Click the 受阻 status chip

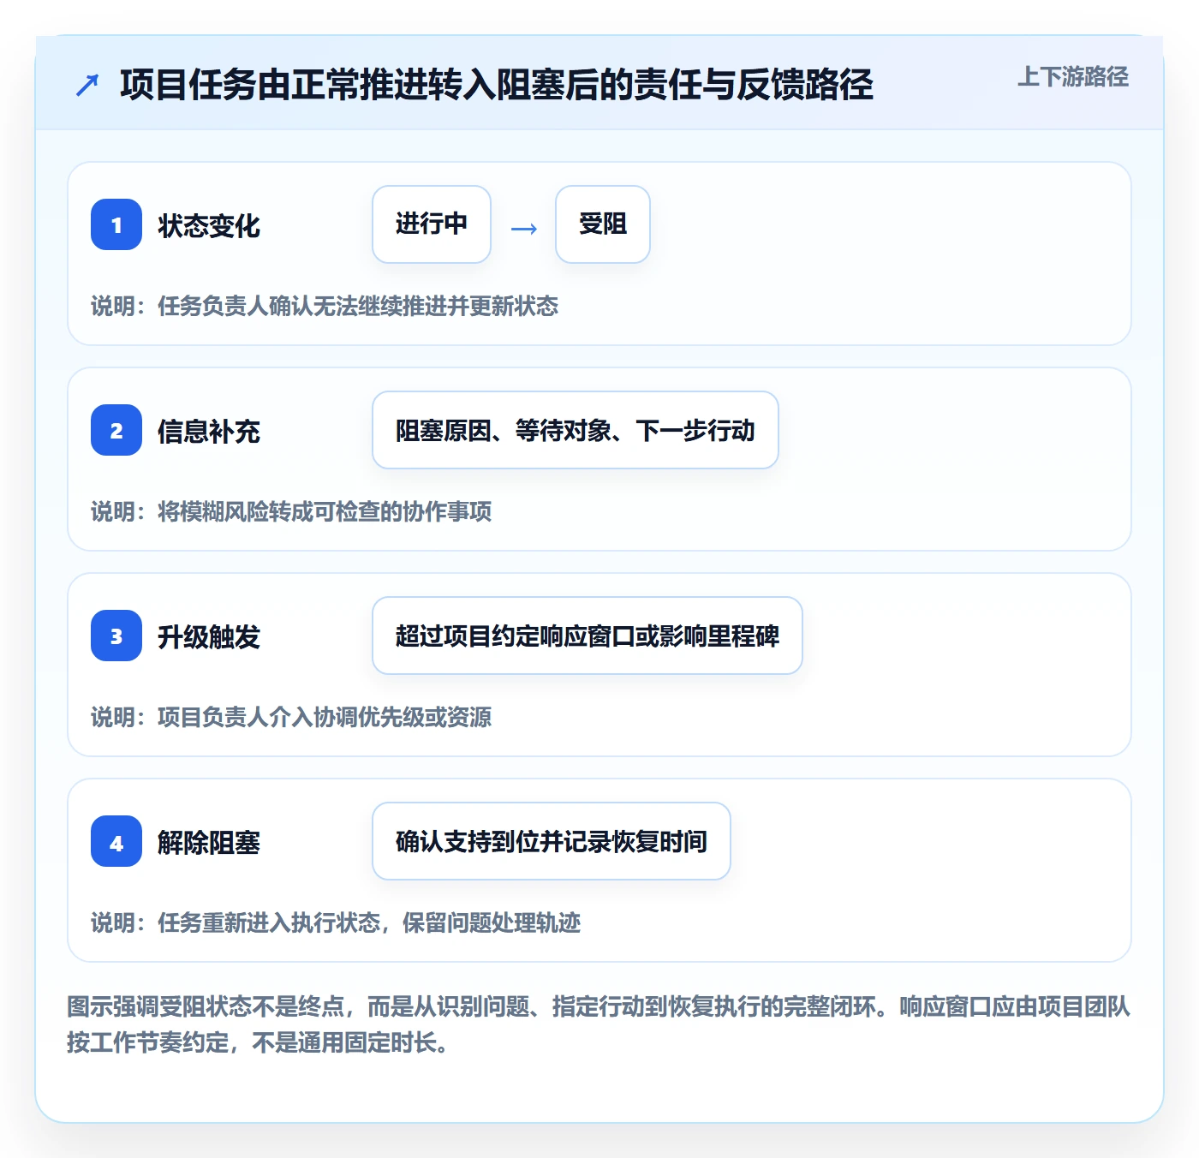click(603, 224)
